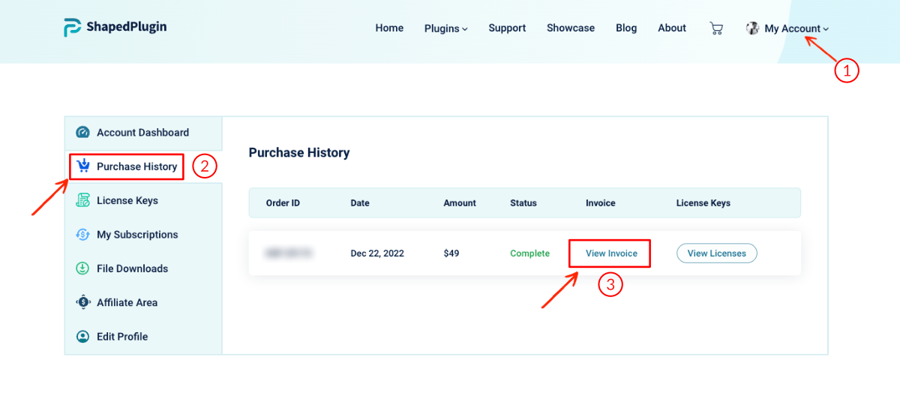Image resolution: width=900 pixels, height=420 pixels.
Task: Click the View Licenses button
Action: [717, 253]
